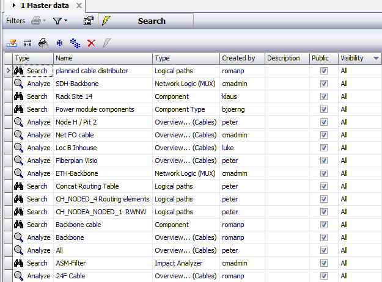382x282 pixels.
Task: Toggle Public checkbox for SDH-Backbone
Action: (x=324, y=84)
